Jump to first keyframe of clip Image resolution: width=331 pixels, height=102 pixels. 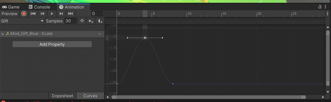[x=33, y=14]
